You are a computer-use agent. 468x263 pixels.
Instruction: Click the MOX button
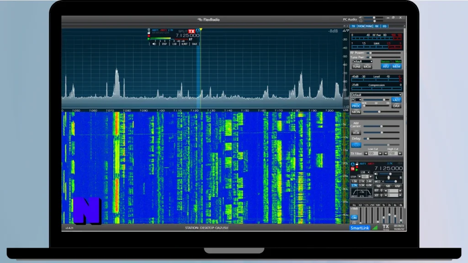tap(367, 67)
